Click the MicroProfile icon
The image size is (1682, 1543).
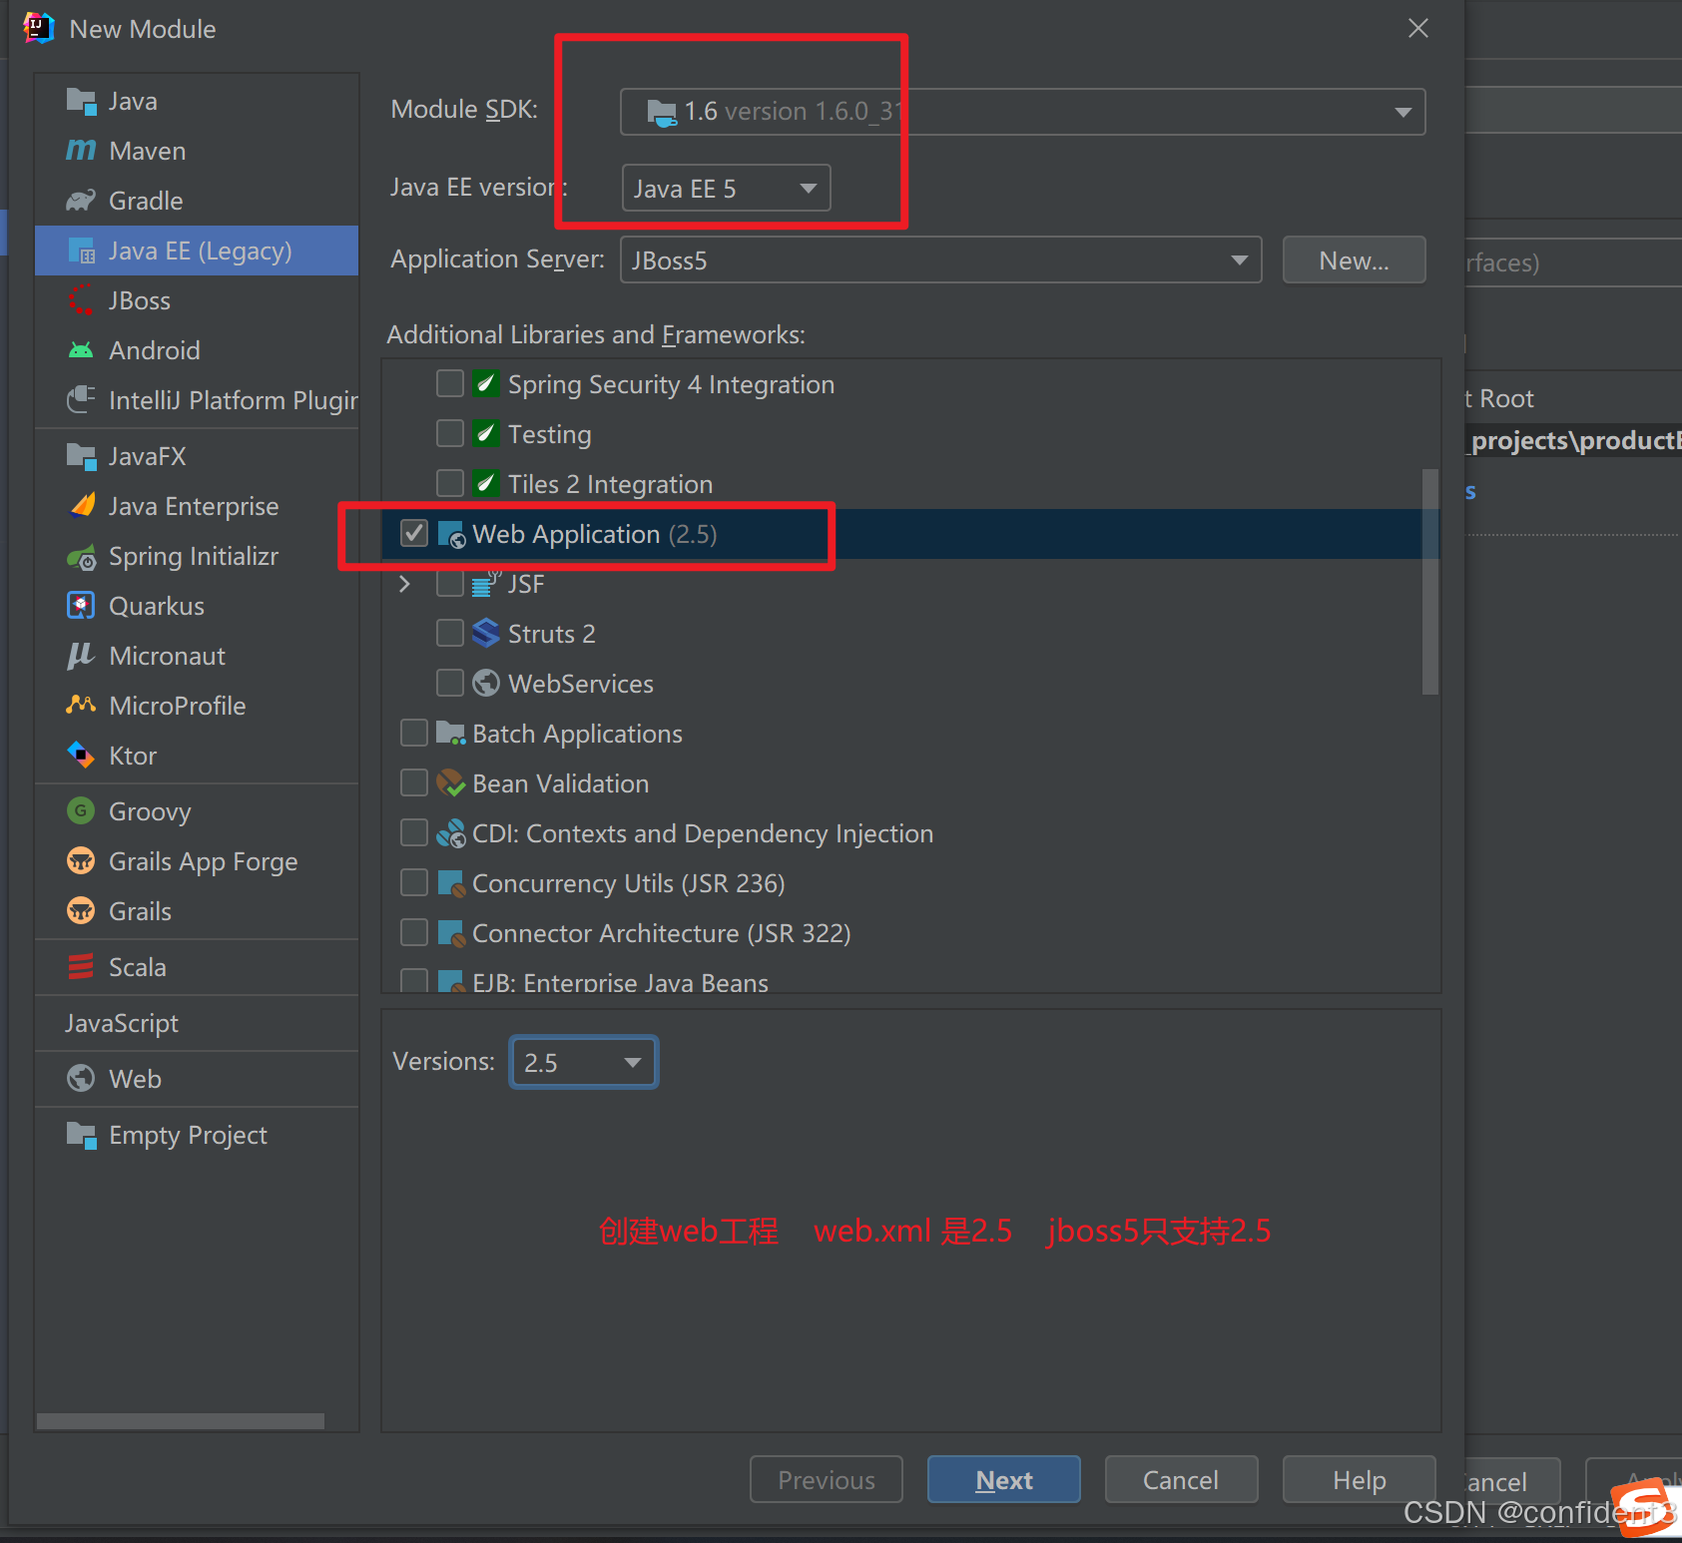click(81, 706)
